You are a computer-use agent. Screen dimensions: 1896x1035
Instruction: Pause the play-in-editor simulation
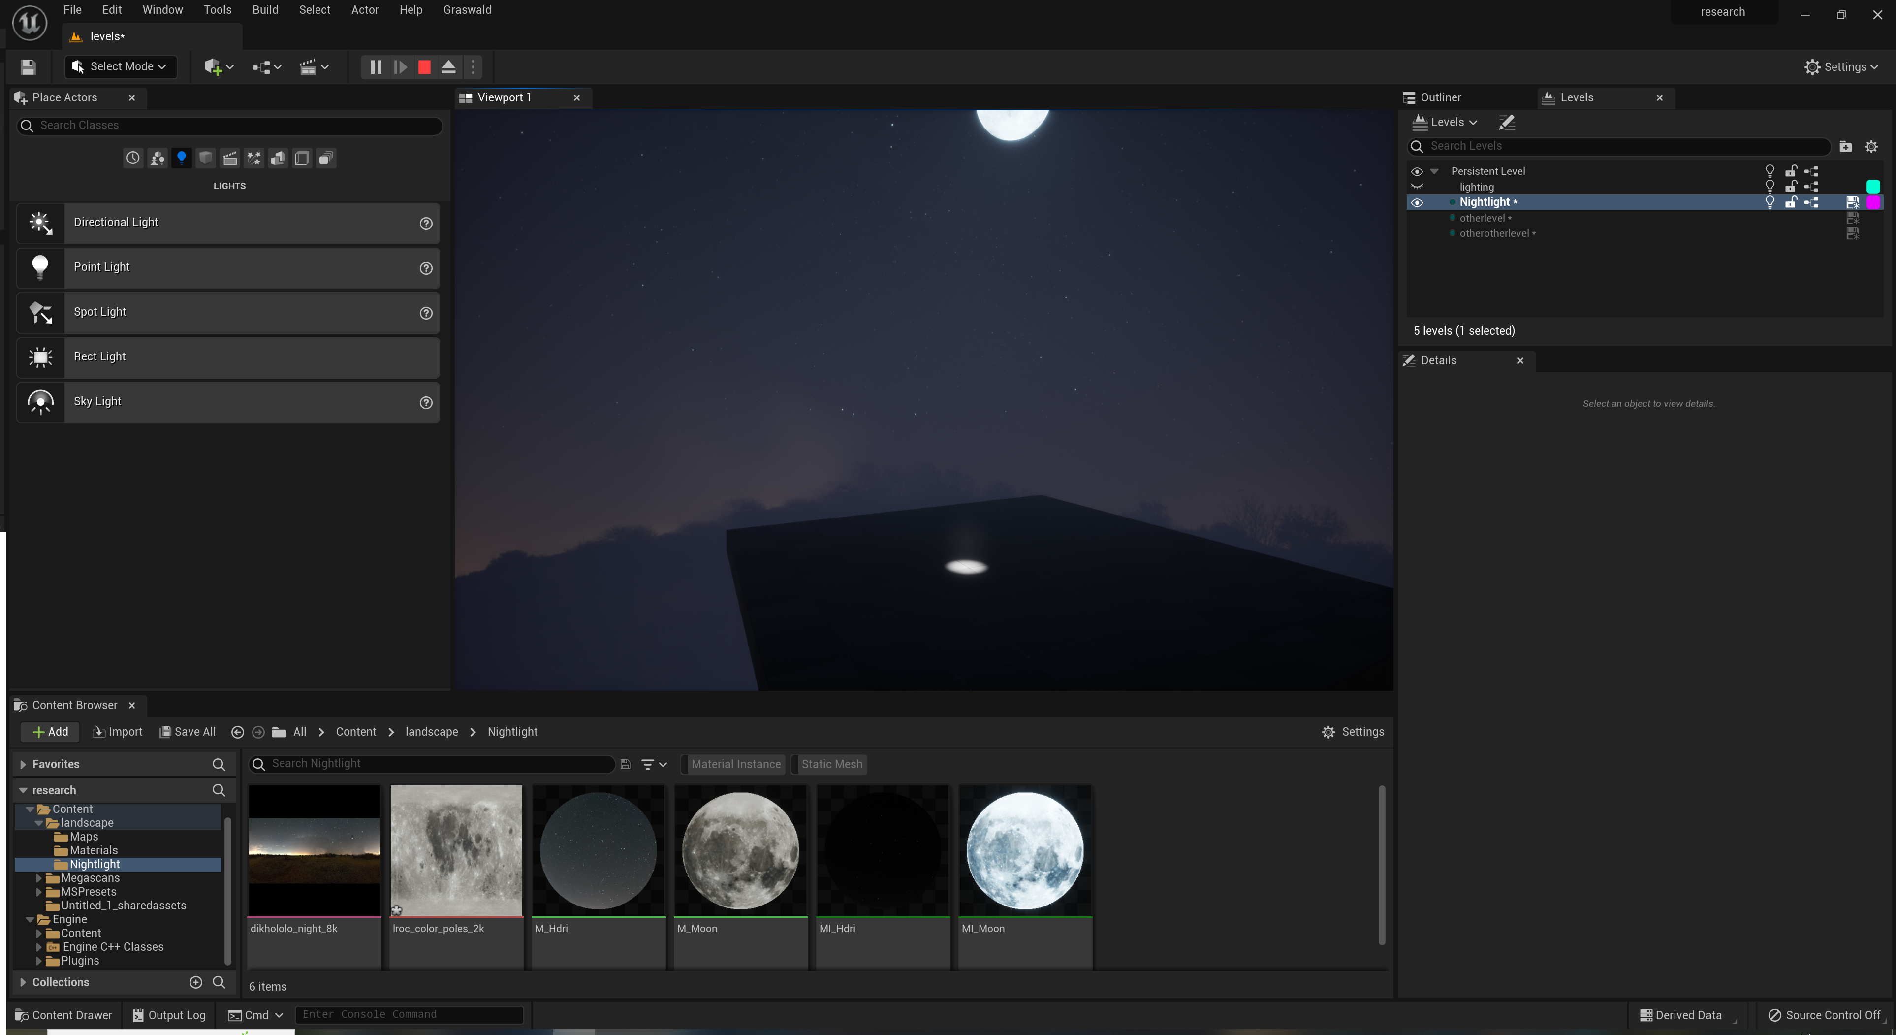[376, 67]
